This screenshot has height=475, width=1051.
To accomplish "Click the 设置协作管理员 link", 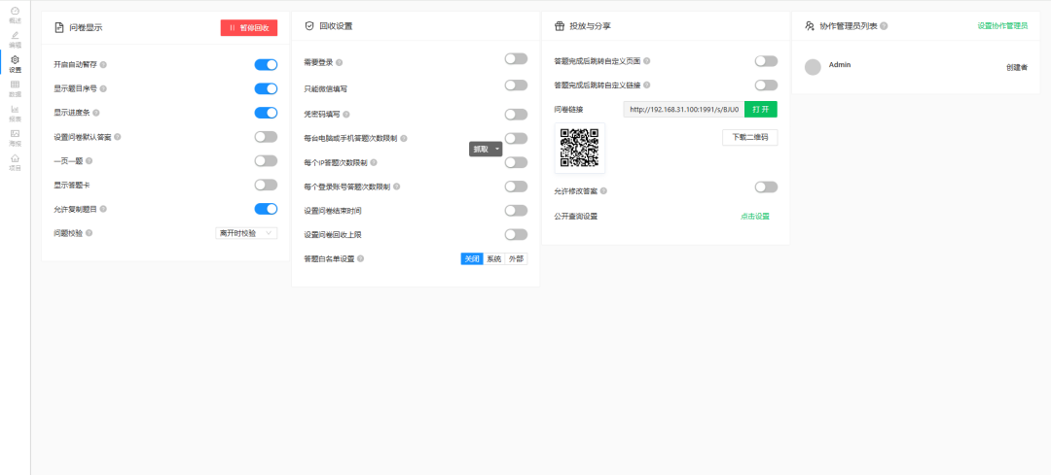I will (x=1001, y=26).
